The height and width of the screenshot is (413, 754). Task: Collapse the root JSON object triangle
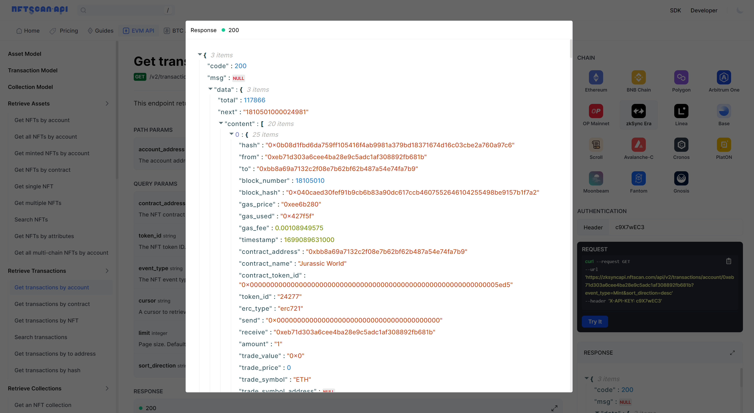coord(200,54)
